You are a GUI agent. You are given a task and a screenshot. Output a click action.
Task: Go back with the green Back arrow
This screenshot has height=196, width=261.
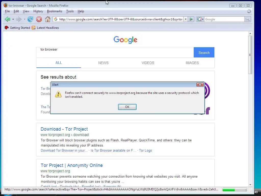coord(7,19)
